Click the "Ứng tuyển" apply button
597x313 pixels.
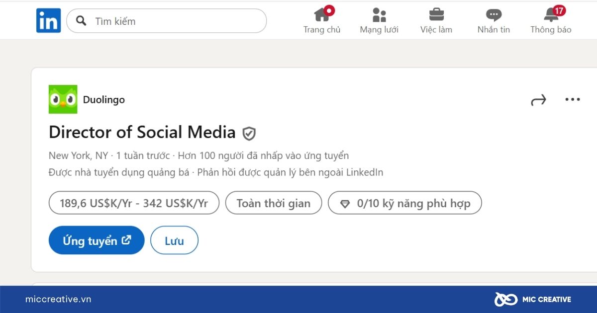click(97, 240)
